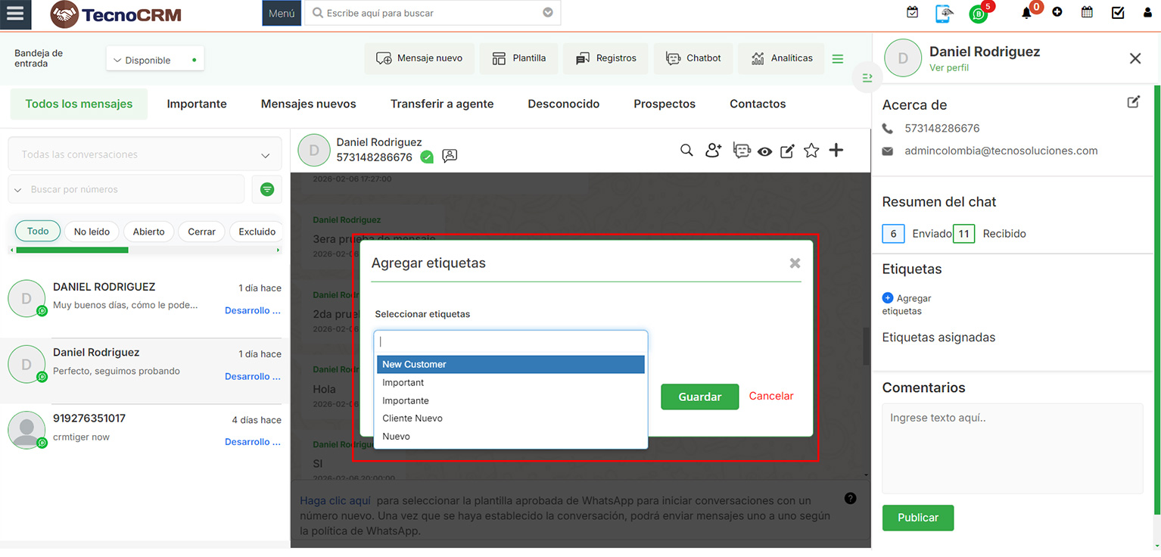Screen dimensions: 1161x557
Task: Select the 'No leído' filter chip
Action: (x=92, y=232)
